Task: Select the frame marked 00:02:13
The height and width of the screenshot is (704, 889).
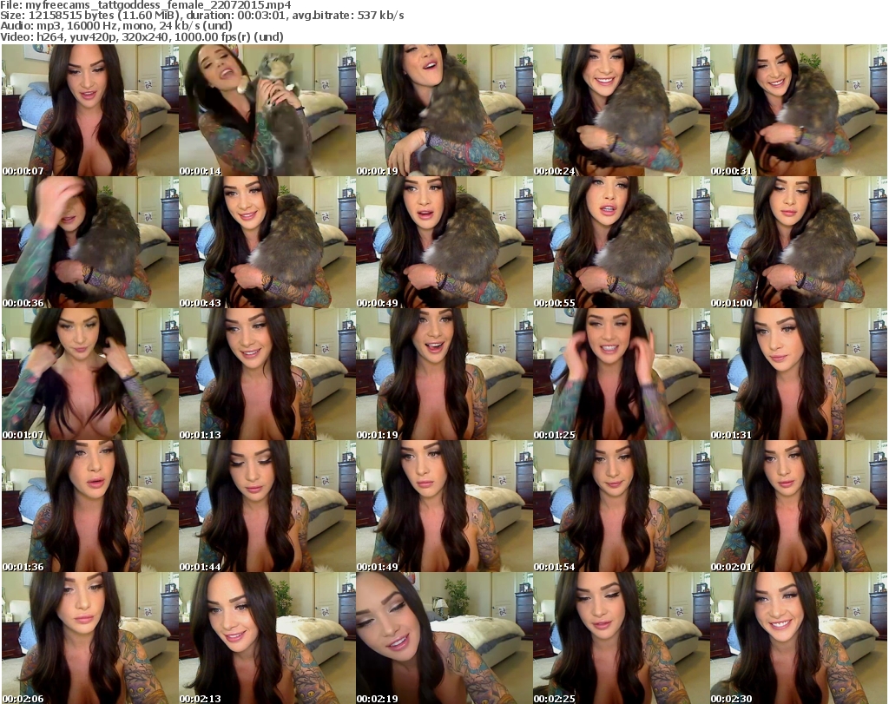Action: tap(267, 638)
